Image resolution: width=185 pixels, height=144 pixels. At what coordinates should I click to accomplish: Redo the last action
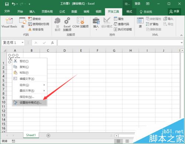point(22,4)
